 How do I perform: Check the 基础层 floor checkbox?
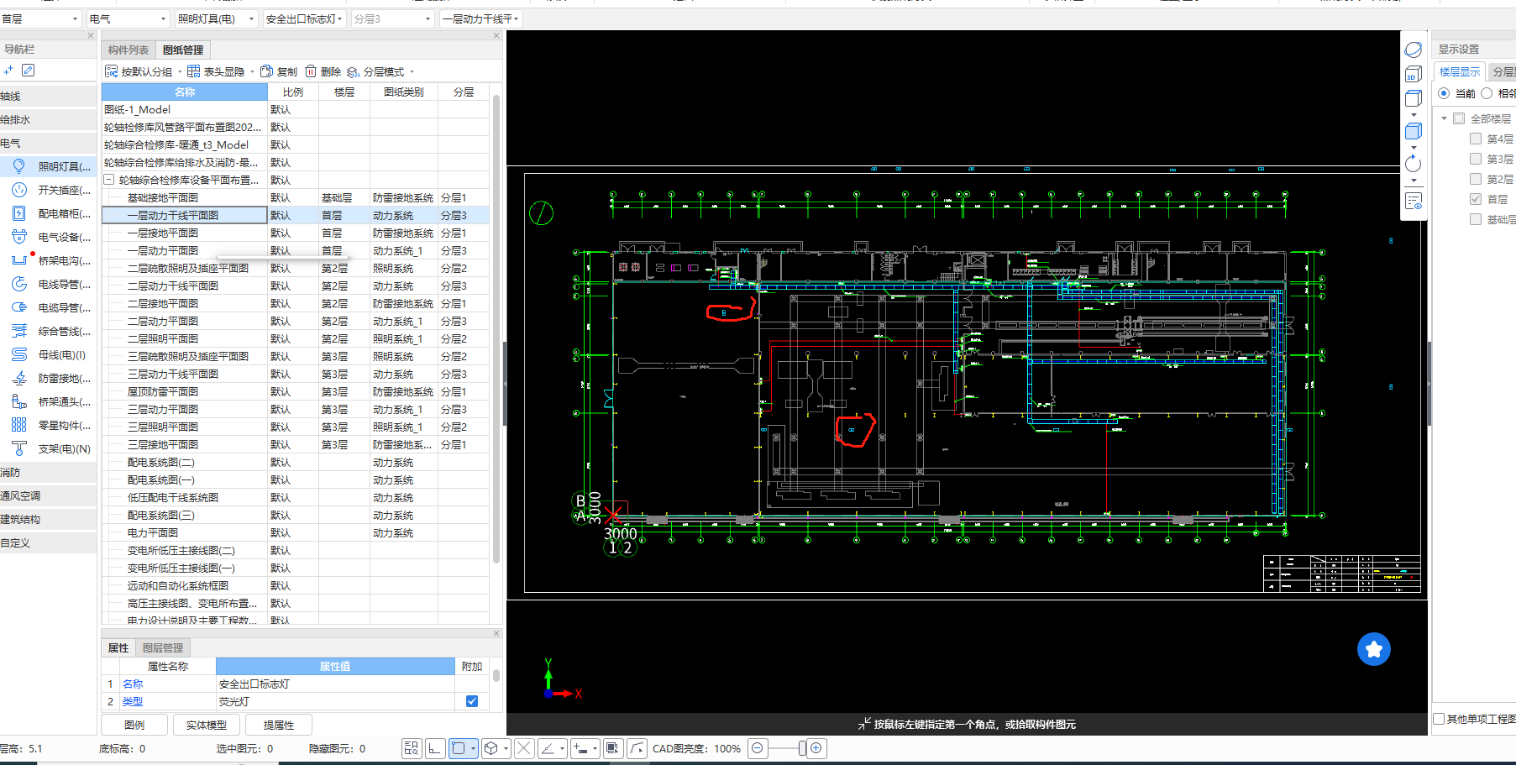pos(1476,219)
